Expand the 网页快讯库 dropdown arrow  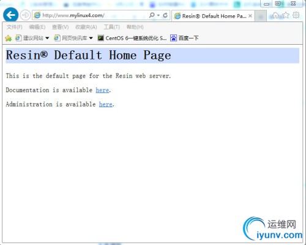[91, 38]
